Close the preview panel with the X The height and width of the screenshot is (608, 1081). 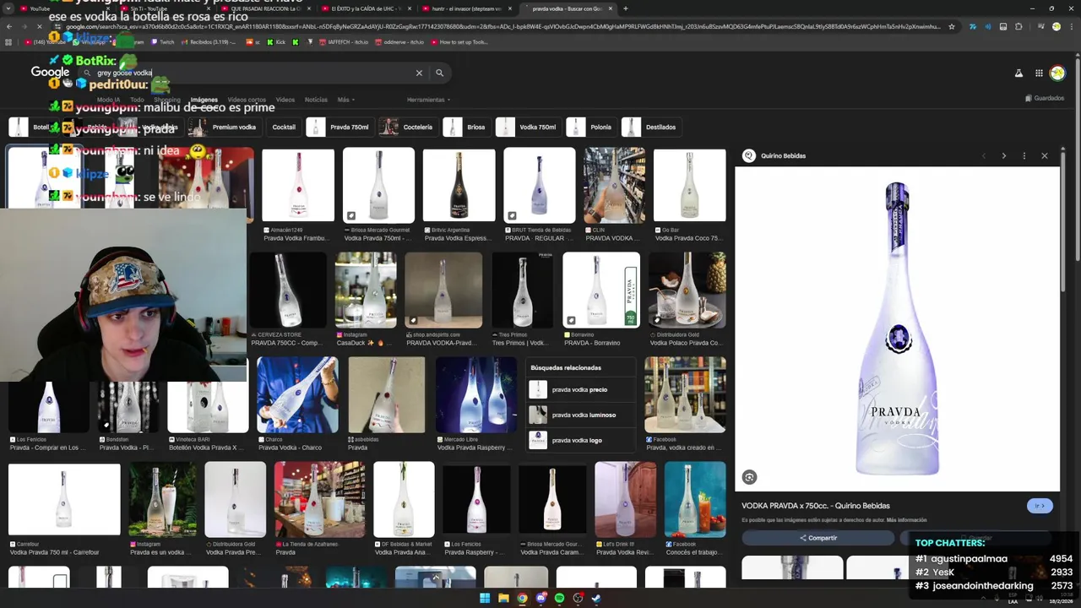(x=1045, y=156)
